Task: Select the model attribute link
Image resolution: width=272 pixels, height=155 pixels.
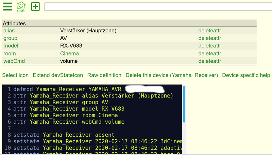Action: (11, 46)
